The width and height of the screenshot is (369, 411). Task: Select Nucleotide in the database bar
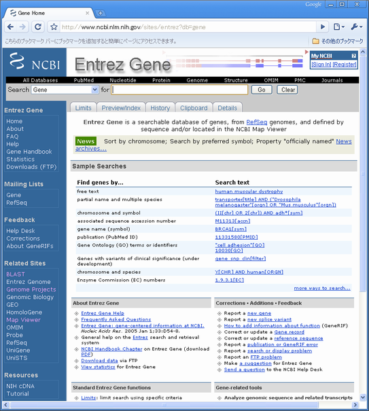click(123, 80)
